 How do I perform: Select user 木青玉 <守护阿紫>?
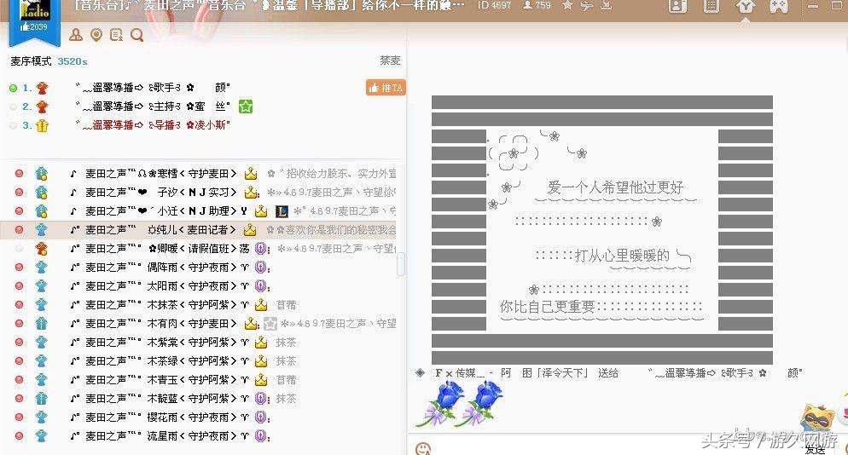tap(160, 379)
